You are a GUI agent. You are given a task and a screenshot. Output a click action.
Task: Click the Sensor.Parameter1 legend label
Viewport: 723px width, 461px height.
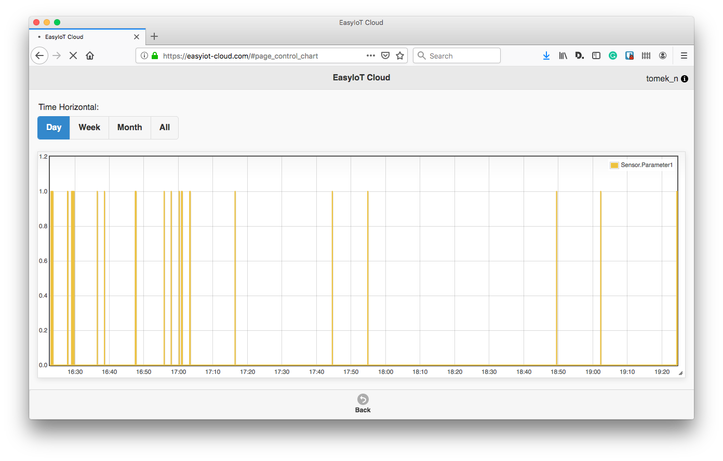[x=647, y=165]
